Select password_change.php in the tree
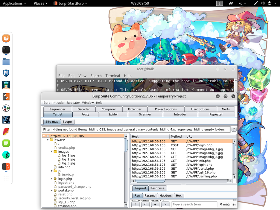Screen dimensions: 280x210 pos(75,186)
